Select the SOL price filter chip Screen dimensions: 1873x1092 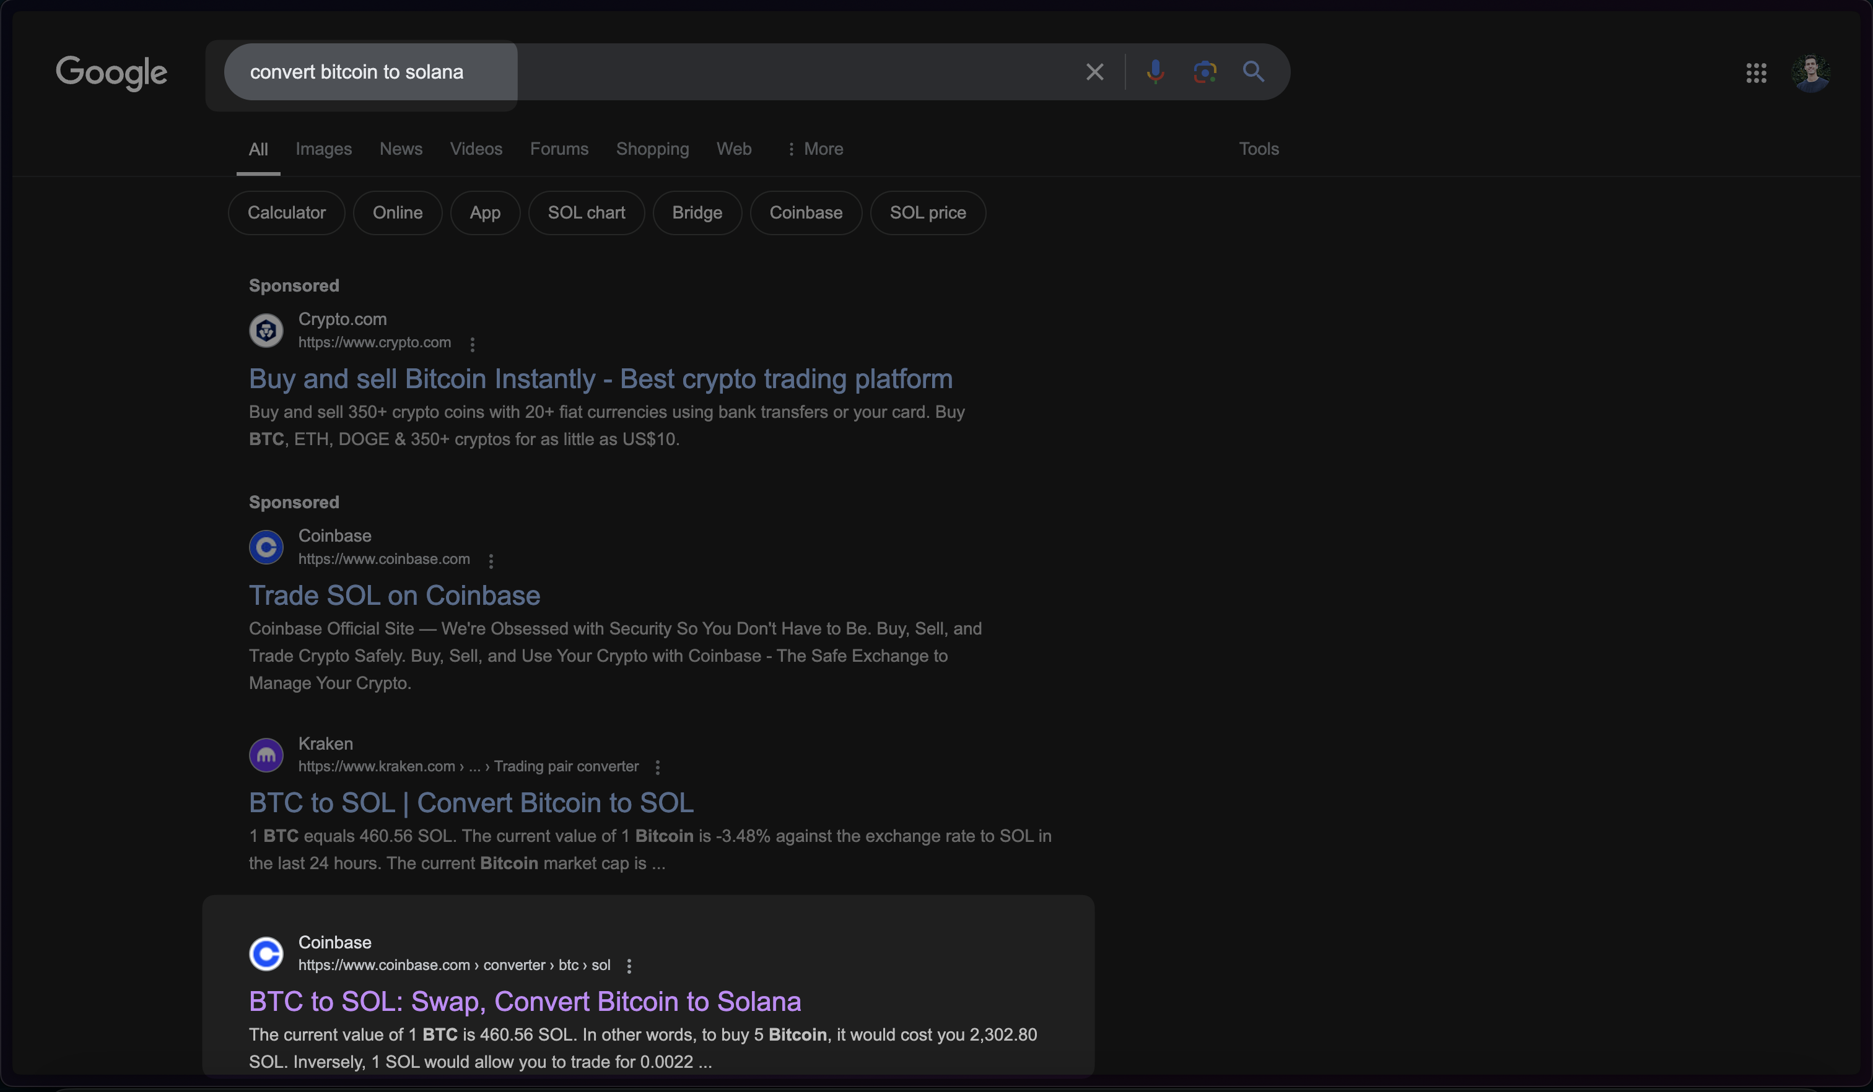click(928, 213)
